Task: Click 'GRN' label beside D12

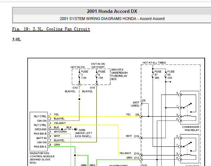Action: (x=129, y=158)
